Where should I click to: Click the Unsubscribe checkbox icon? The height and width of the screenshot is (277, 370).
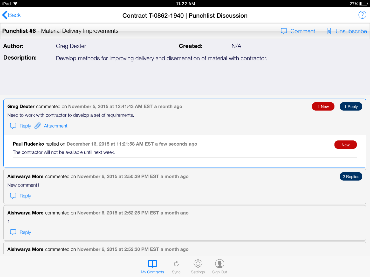(329, 31)
